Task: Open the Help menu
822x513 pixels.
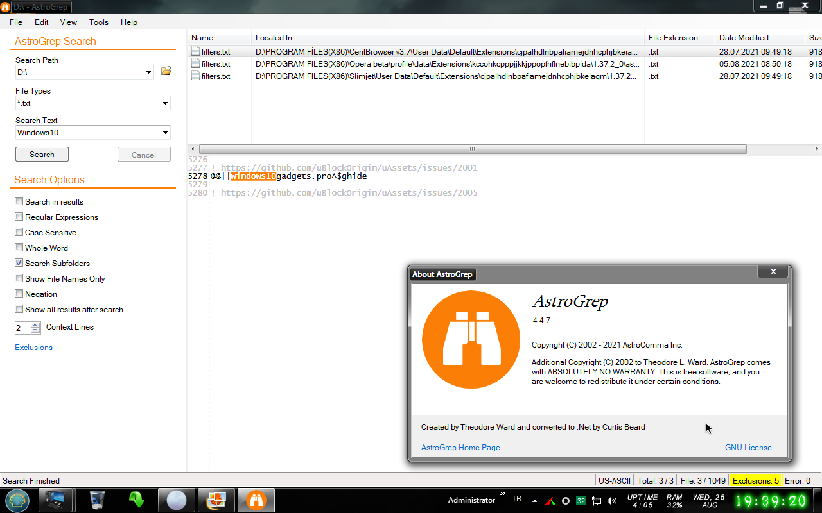Action: pyautogui.click(x=129, y=22)
